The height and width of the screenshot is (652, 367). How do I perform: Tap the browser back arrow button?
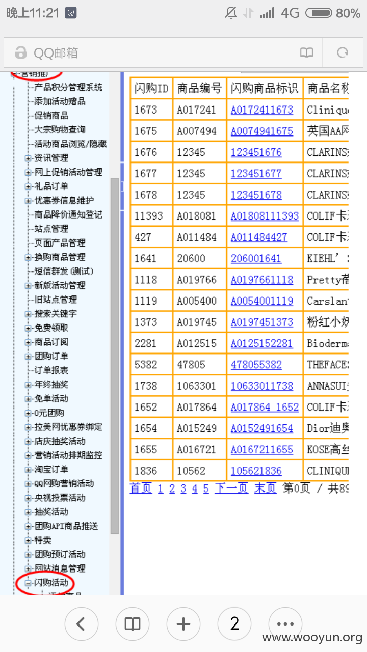pyautogui.click(x=82, y=623)
